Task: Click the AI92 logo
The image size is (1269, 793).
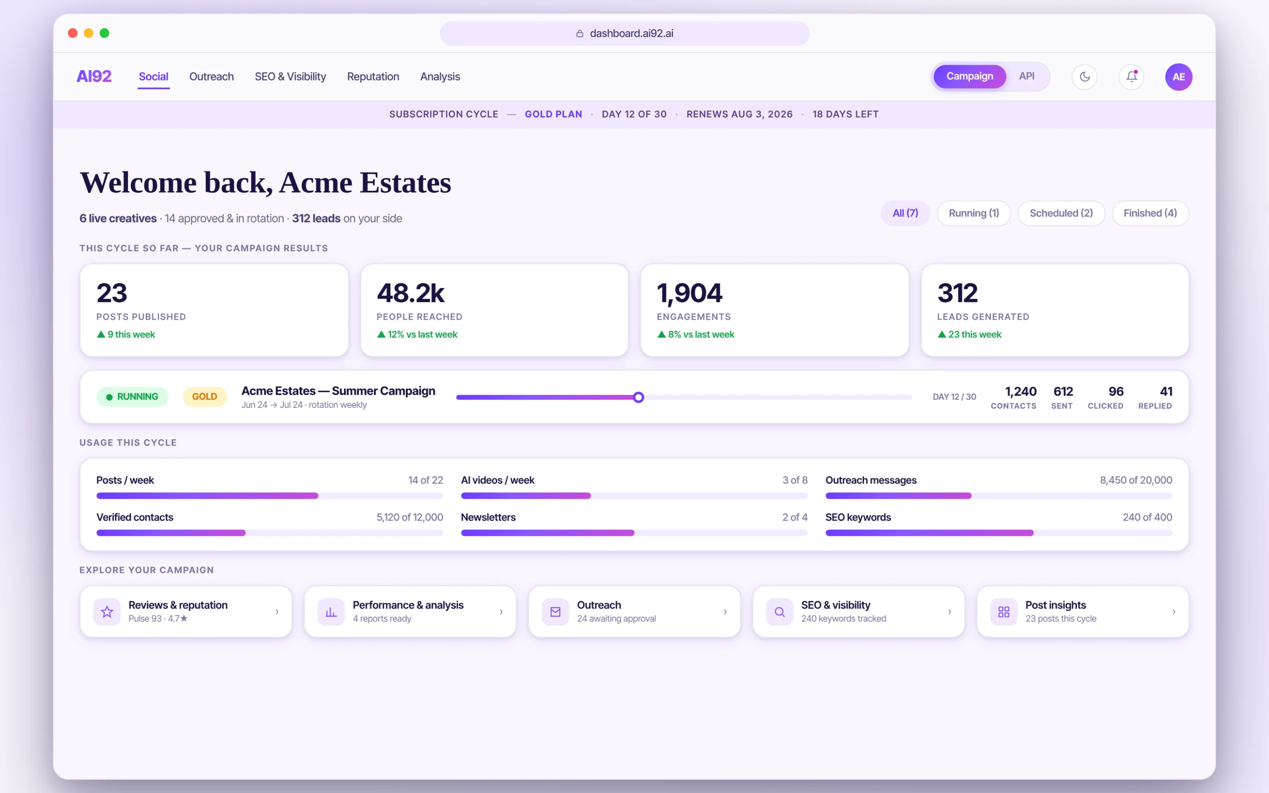Action: tap(94, 77)
